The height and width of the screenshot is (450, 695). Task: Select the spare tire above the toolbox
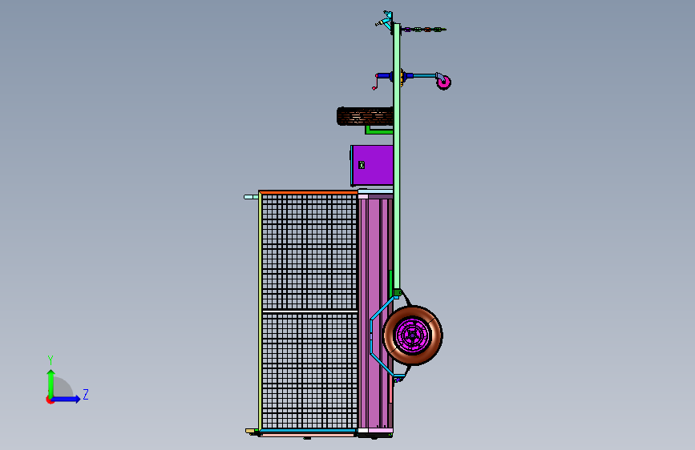point(365,116)
